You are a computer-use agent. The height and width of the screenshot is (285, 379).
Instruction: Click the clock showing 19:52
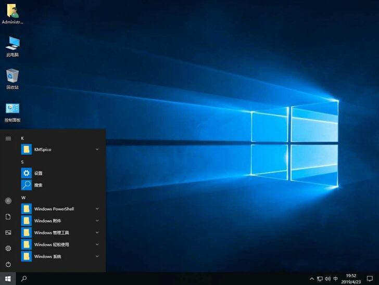coord(351,276)
